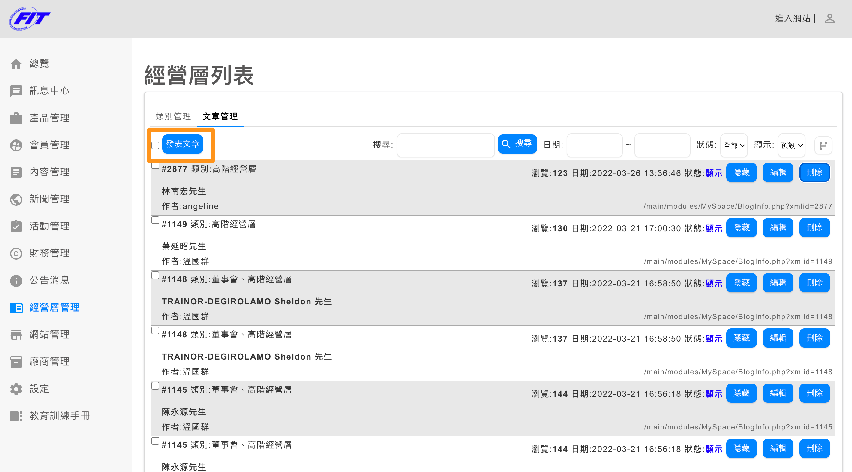Click the message icon beside 訊息中心
Viewport: 852px width, 472px height.
16,91
